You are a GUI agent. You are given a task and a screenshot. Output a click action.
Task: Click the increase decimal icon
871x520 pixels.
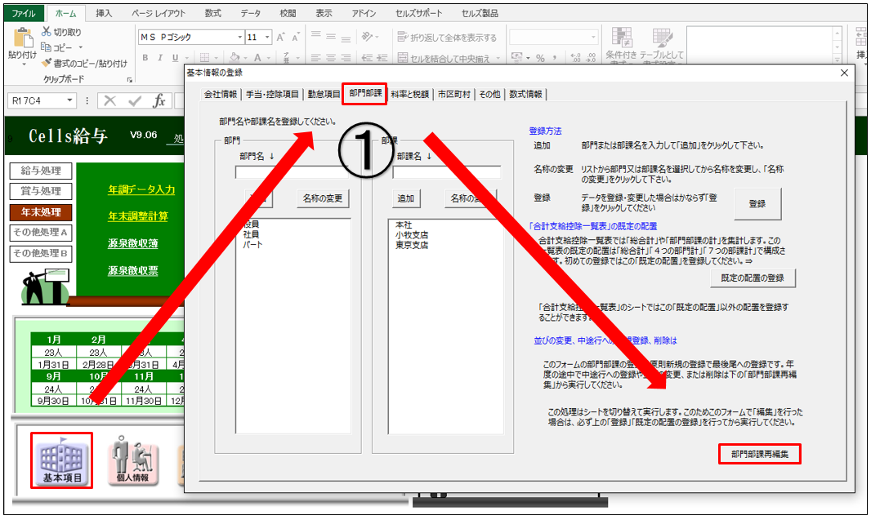575,58
